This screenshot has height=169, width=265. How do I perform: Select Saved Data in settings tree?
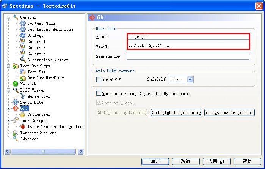[x=31, y=103]
